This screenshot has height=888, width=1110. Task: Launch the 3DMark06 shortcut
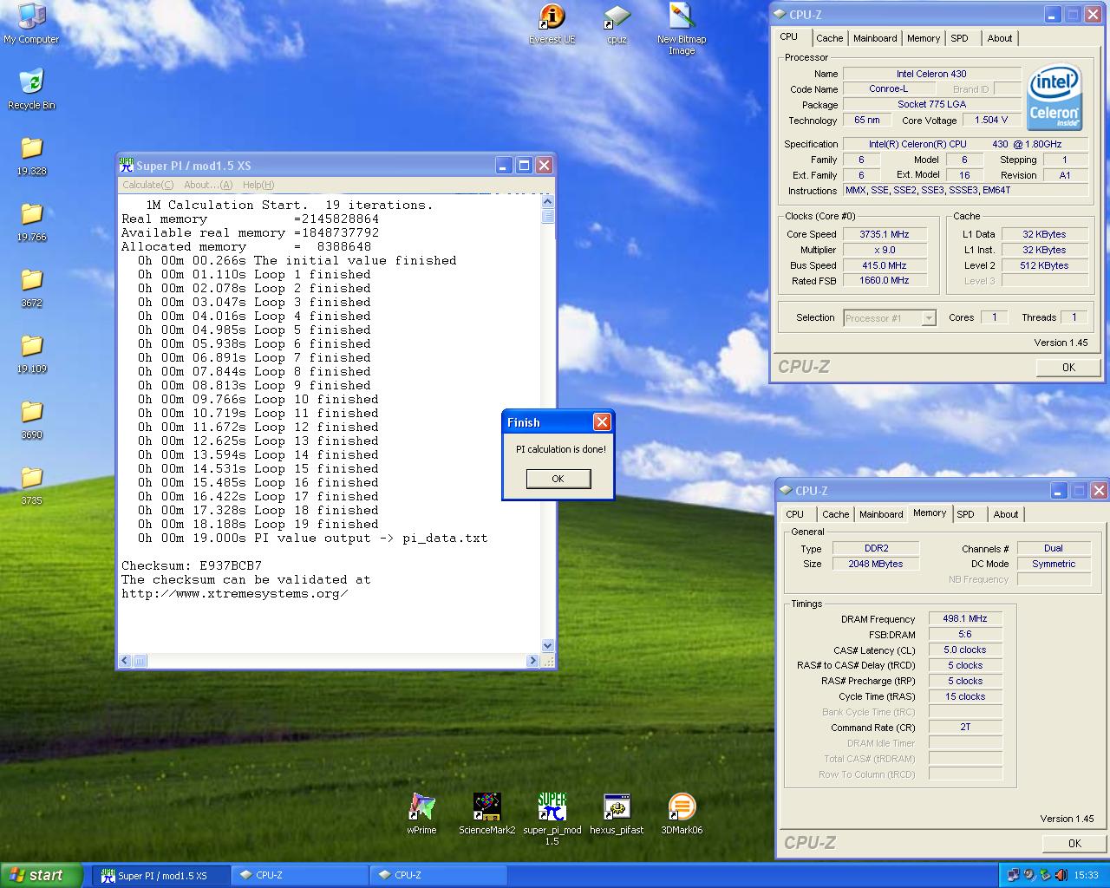(x=682, y=813)
